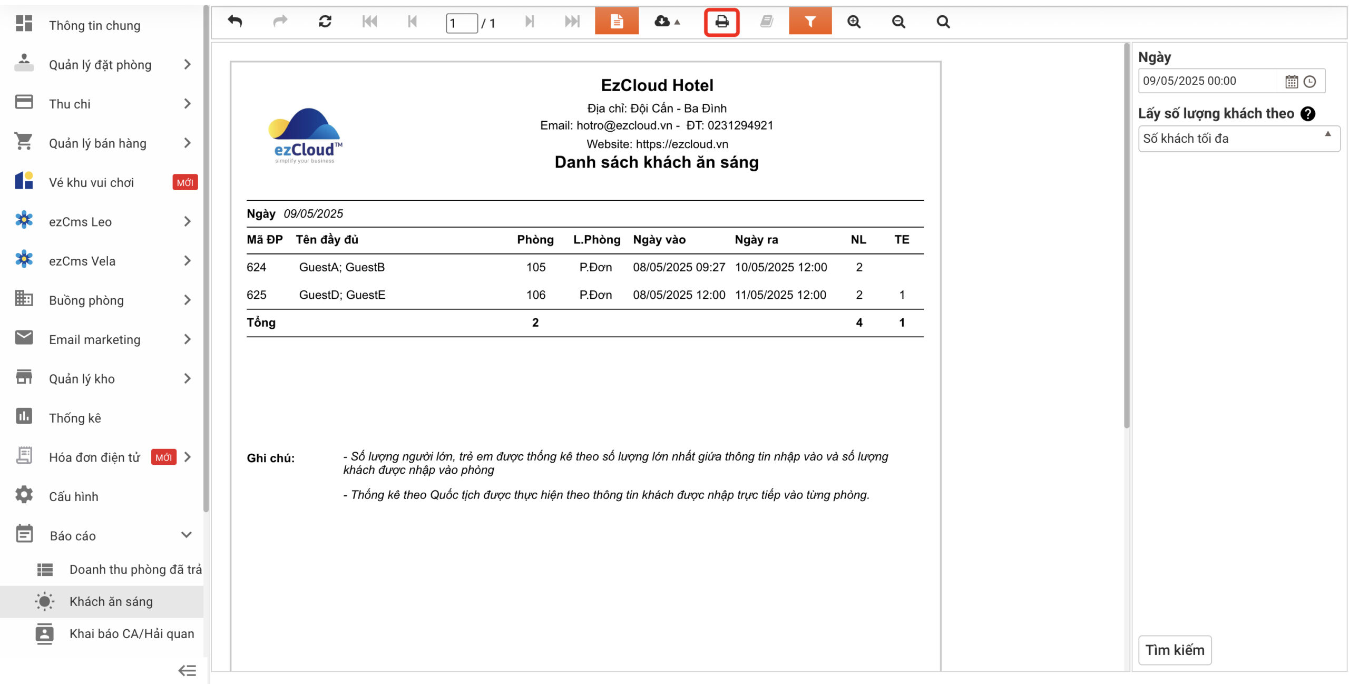Collapse the Báo cáo menu section
The height and width of the screenshot is (684, 1349).
[186, 535]
